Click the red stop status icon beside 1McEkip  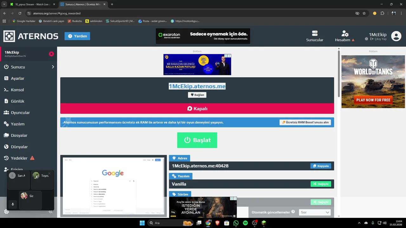coord(51,54)
